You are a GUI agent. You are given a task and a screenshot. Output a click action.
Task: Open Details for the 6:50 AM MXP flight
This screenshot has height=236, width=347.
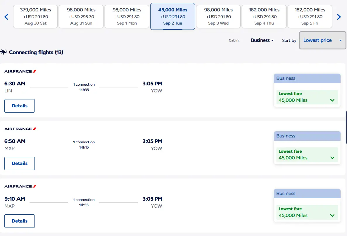tap(20, 163)
